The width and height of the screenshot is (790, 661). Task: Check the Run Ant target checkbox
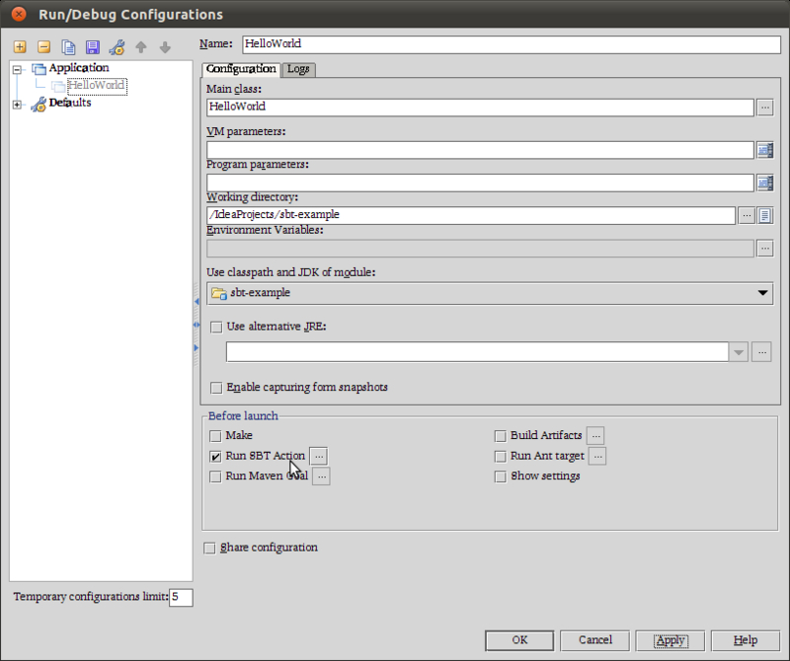(500, 456)
